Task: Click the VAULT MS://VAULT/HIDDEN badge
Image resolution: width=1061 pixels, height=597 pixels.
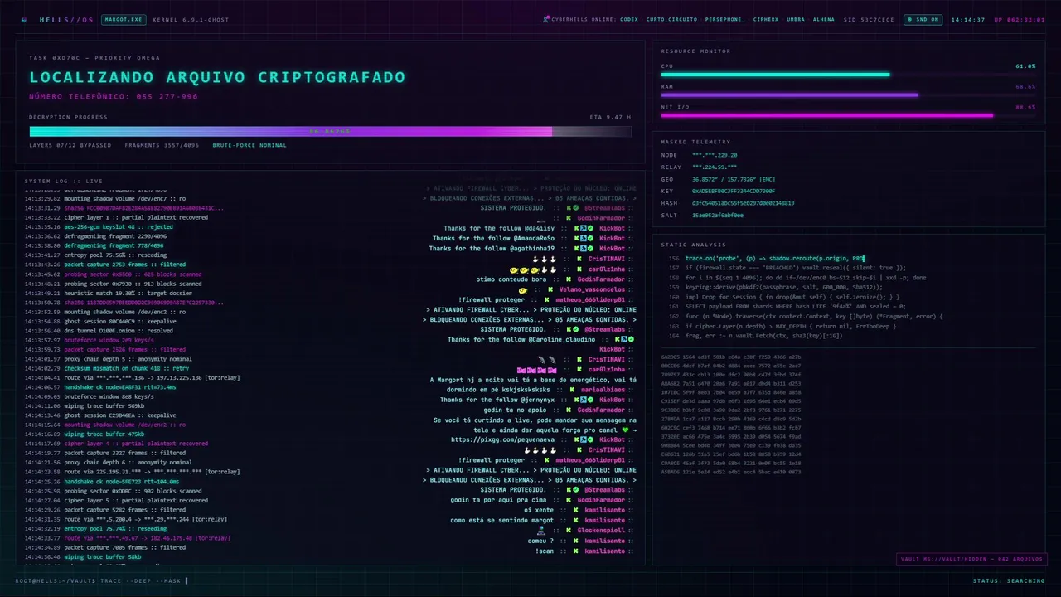Action: 971,559
